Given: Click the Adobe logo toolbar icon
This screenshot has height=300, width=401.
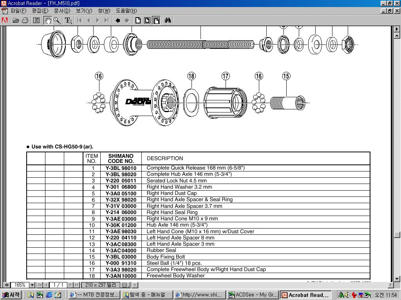Looking at the screenshot, I should (x=5, y=20).
